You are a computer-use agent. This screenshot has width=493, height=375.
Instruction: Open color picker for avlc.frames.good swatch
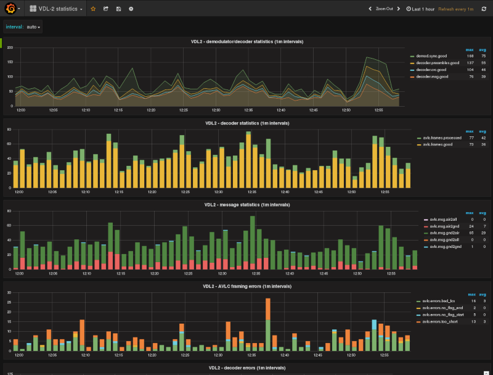(419, 145)
